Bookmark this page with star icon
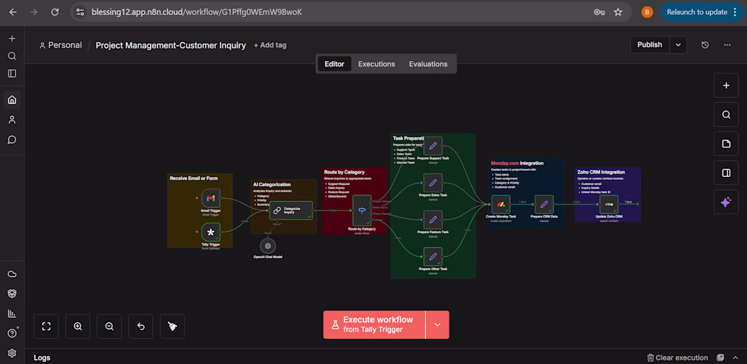Image resolution: width=747 pixels, height=364 pixels. pos(618,12)
